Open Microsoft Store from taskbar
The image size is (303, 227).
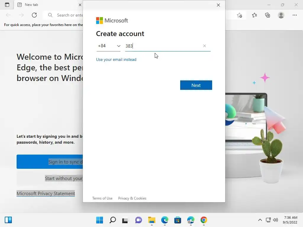[178, 220]
